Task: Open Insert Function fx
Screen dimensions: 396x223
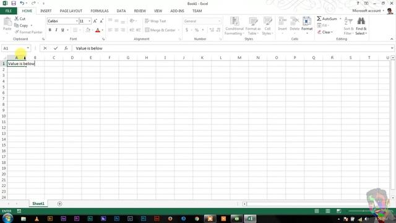Action: click(66, 48)
